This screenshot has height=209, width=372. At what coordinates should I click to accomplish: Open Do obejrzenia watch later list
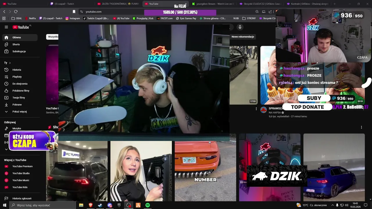point(20,84)
